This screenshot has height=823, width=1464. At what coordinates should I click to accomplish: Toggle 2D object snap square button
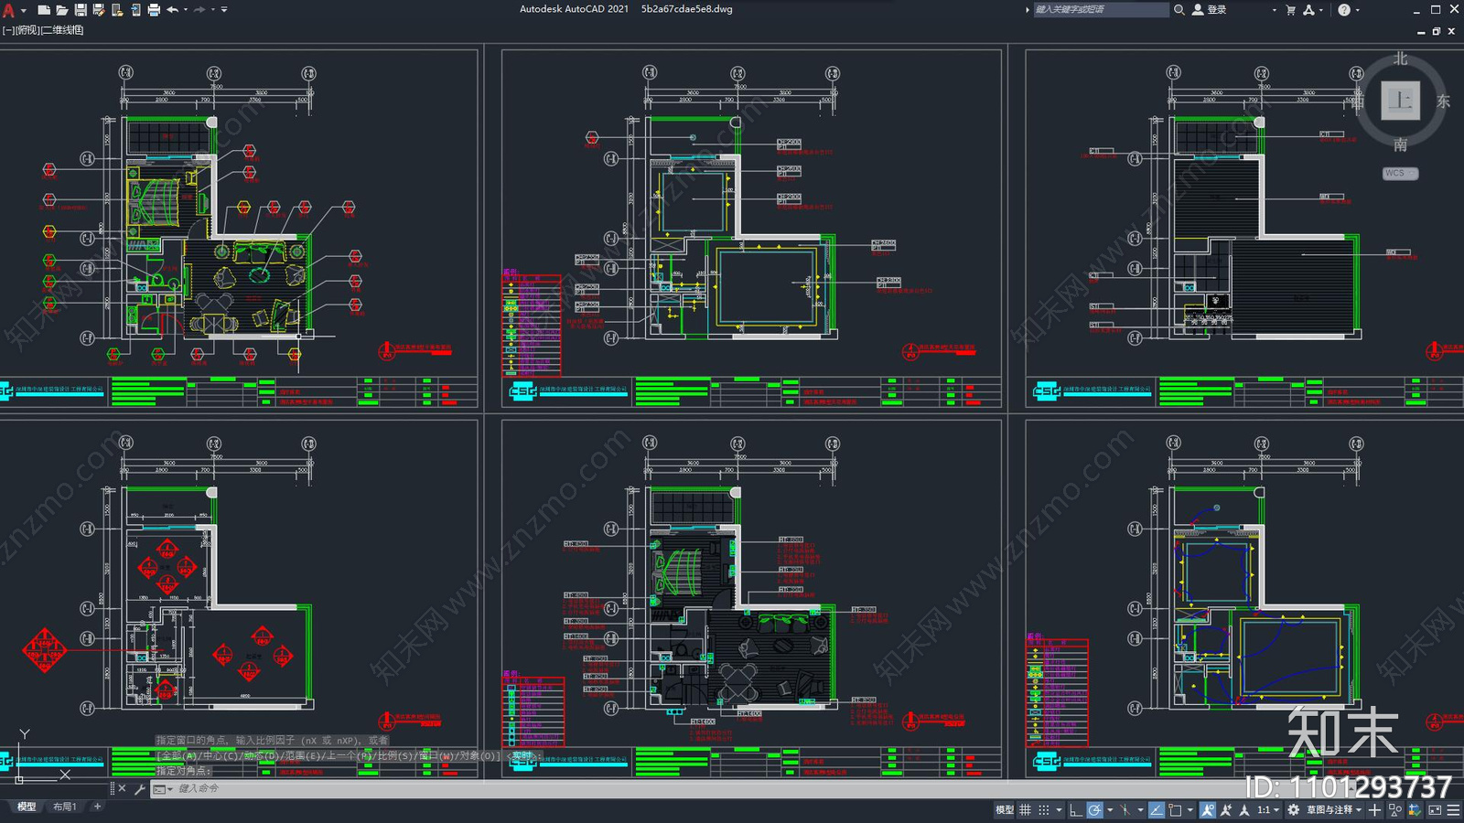[1175, 810]
